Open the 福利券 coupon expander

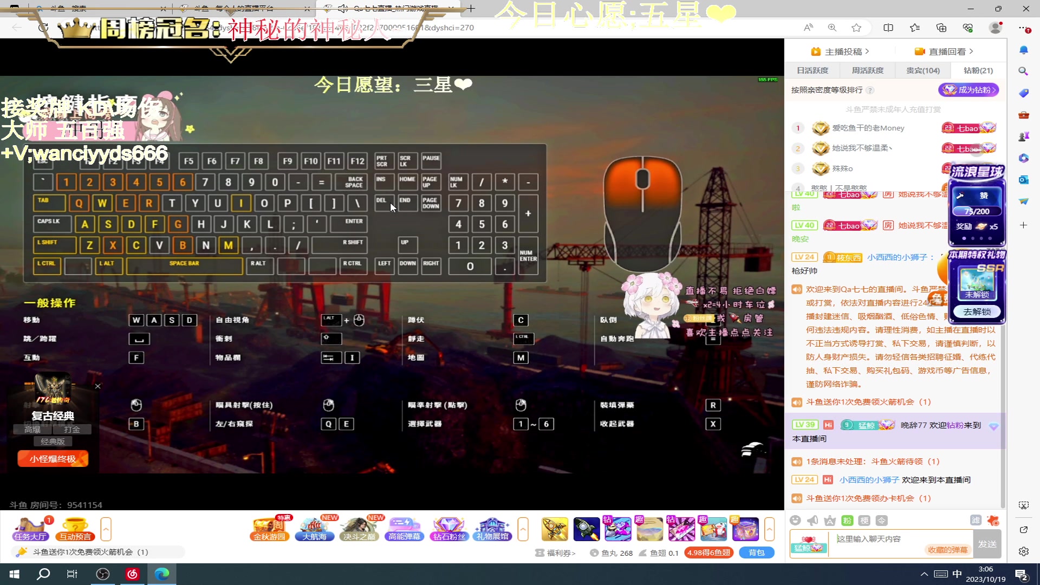point(555,553)
